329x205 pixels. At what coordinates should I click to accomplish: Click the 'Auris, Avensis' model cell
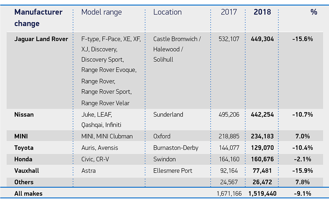pyautogui.click(x=100, y=148)
